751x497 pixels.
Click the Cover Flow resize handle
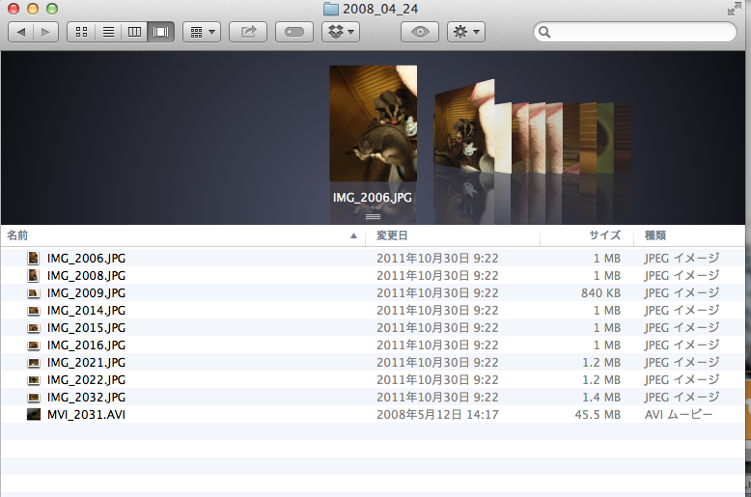point(374,217)
